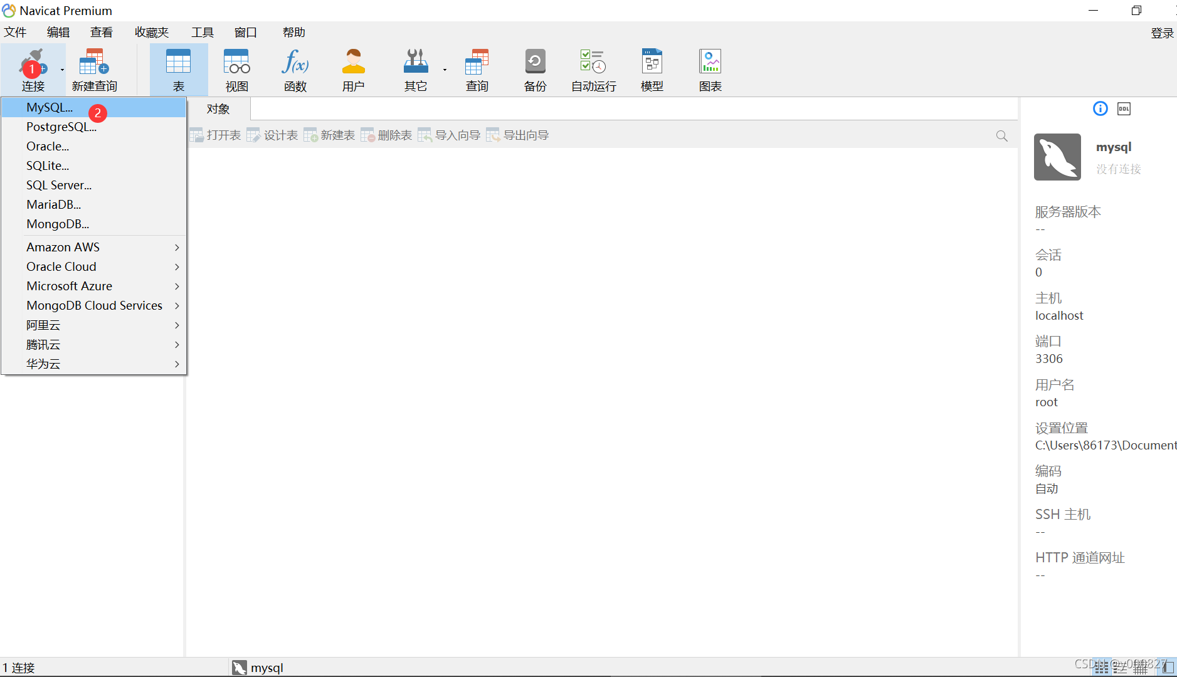The image size is (1177, 677).
Task: Open the 用户 users toolbar icon
Action: [x=354, y=70]
